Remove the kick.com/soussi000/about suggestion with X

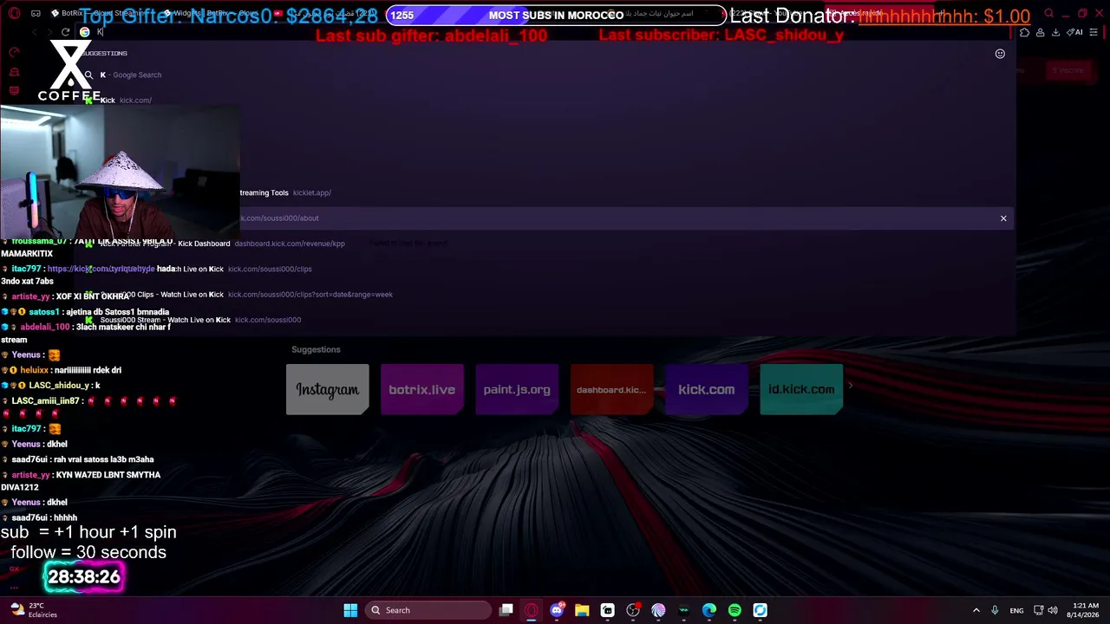[x=1003, y=218]
